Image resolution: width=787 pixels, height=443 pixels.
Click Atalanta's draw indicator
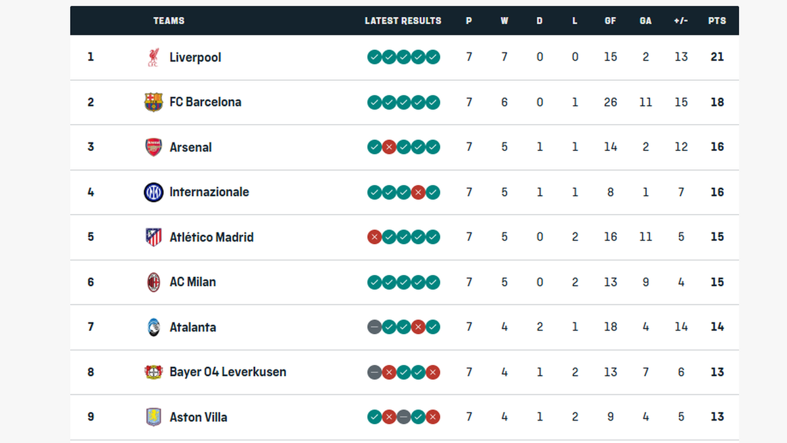[374, 327]
